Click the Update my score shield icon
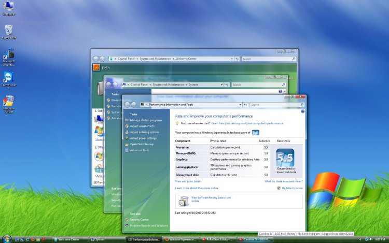 tap(279, 188)
